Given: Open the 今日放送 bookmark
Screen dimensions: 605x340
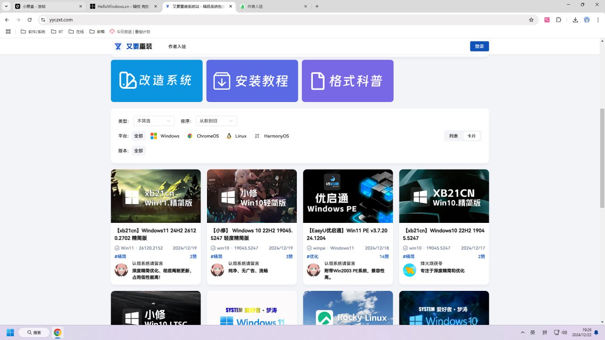Looking at the screenshot, I should (x=130, y=32).
